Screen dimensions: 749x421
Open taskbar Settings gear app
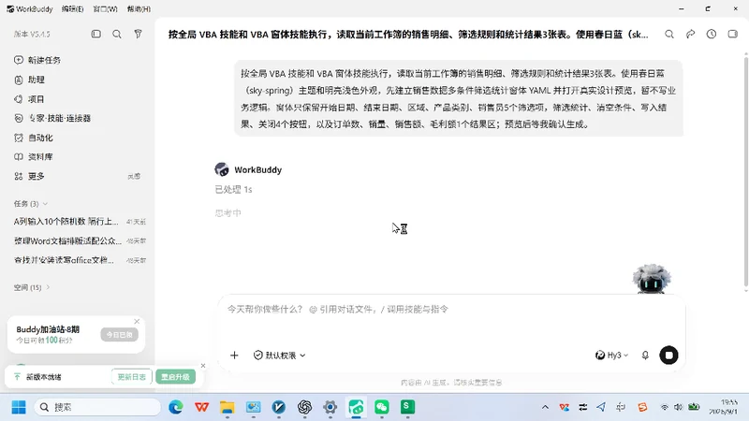330,407
